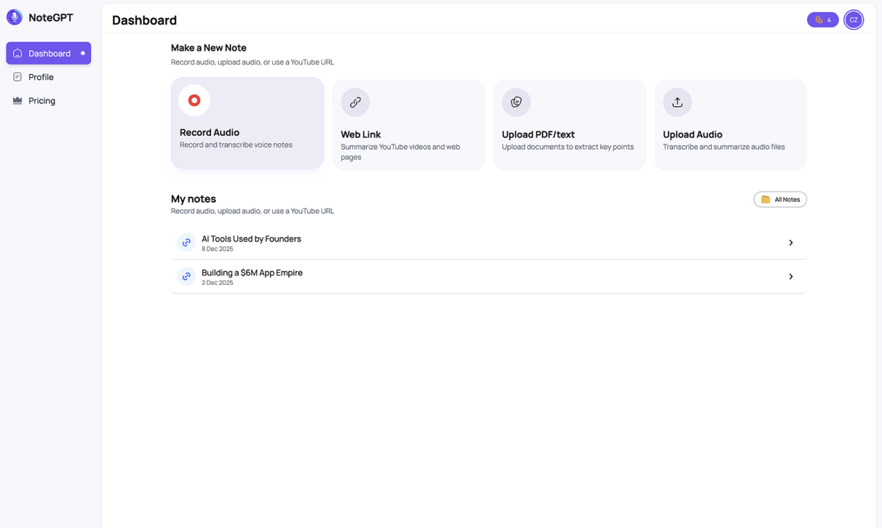This screenshot has height=528, width=882.
Task: Click link icon beside Building a $6M App Empire
Action: [x=186, y=277]
